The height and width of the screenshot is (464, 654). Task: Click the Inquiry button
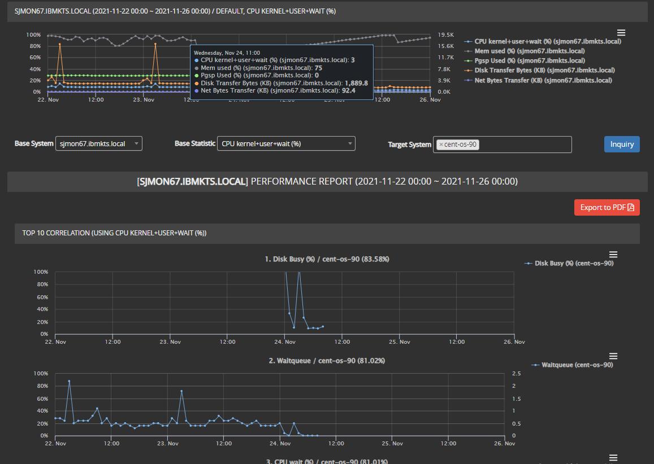pyautogui.click(x=622, y=144)
